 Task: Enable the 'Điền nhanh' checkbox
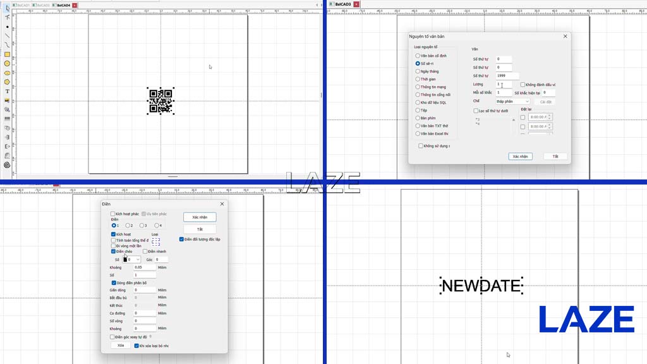click(x=145, y=252)
